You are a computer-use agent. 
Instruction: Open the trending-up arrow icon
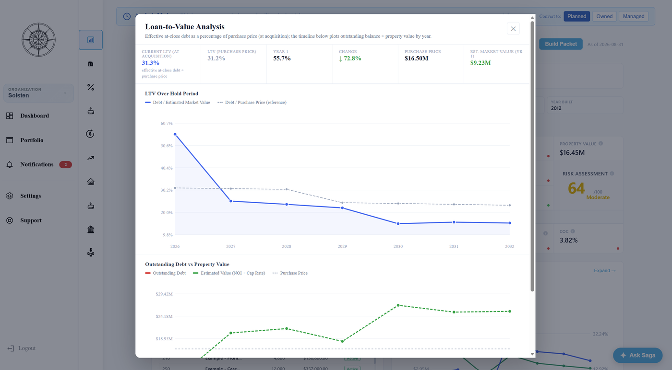coord(91,158)
